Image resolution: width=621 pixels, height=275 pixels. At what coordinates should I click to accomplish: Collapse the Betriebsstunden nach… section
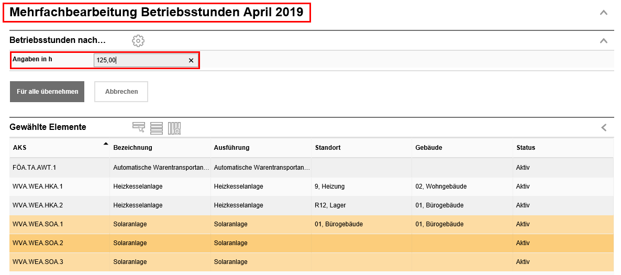[604, 40]
